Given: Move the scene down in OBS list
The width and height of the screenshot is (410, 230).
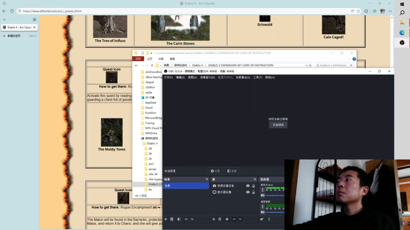Looking at the screenshot, I should click(x=192, y=219).
